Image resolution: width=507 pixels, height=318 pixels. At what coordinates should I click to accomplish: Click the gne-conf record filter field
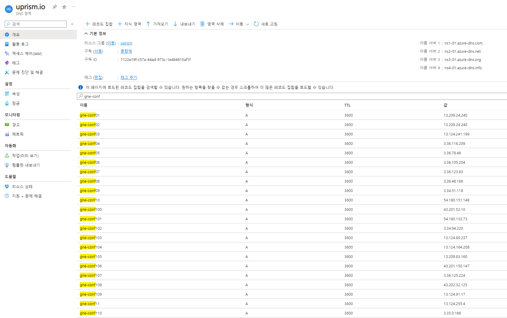[292, 96]
